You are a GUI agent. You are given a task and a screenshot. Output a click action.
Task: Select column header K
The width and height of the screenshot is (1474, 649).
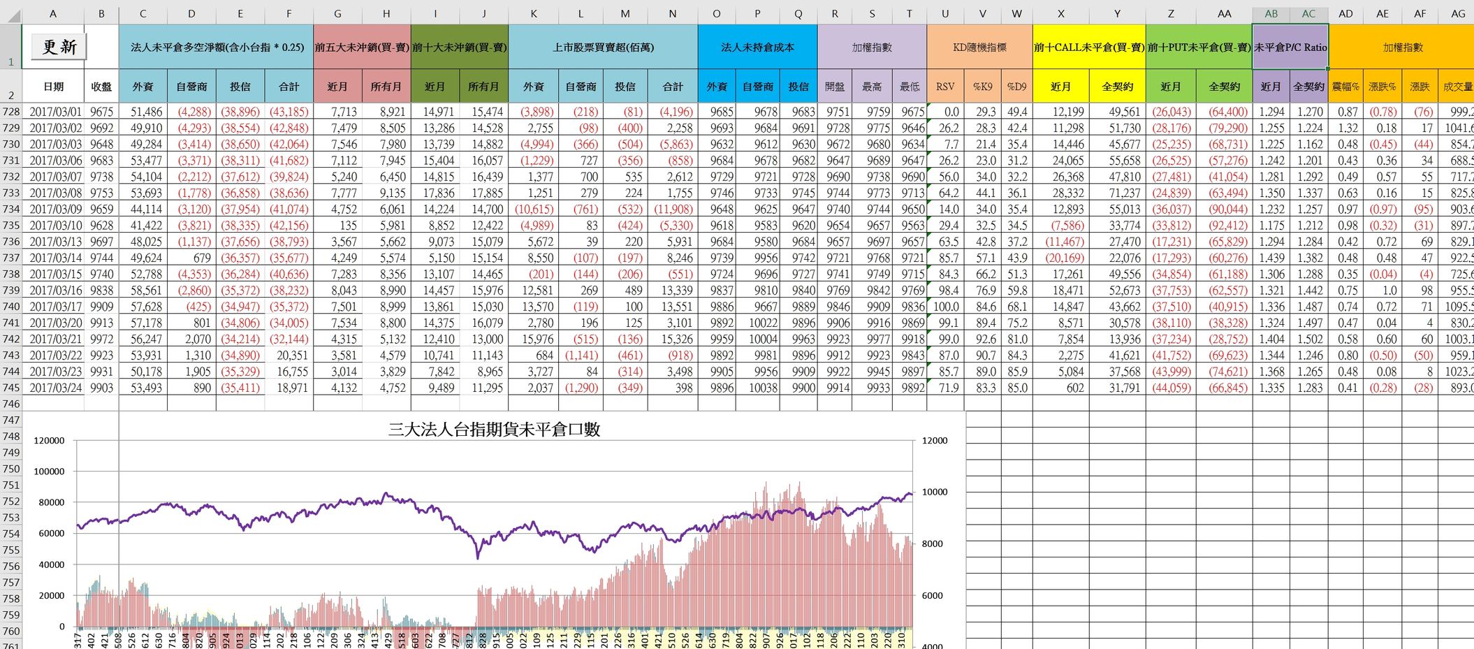pos(534,13)
